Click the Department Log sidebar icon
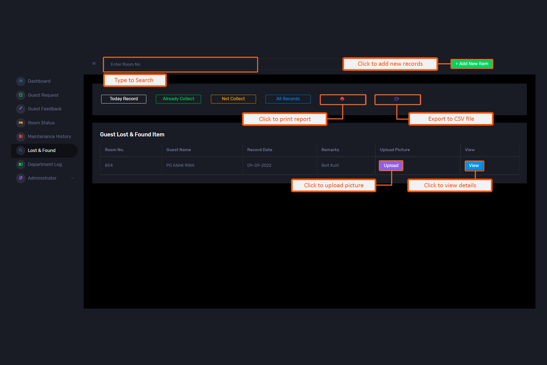This screenshot has height=365, width=547. 21,164
